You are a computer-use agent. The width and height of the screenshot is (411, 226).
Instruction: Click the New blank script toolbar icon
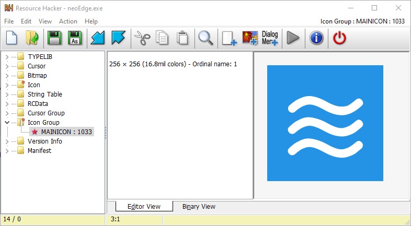tap(12, 38)
